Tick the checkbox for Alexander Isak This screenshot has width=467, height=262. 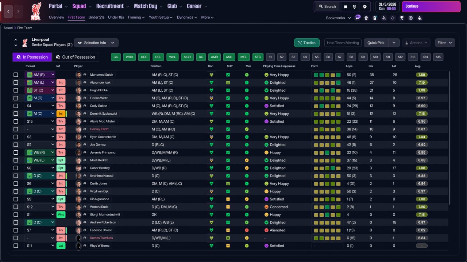tap(16, 83)
